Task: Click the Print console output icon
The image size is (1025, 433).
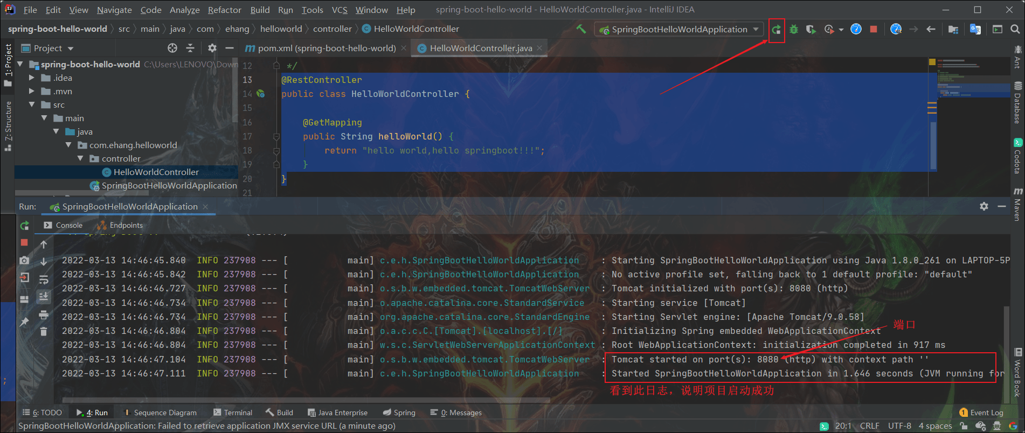Action: point(44,314)
